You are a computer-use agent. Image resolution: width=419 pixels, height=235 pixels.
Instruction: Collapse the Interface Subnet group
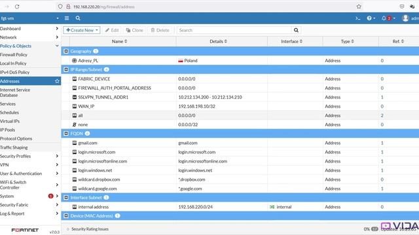click(66, 197)
